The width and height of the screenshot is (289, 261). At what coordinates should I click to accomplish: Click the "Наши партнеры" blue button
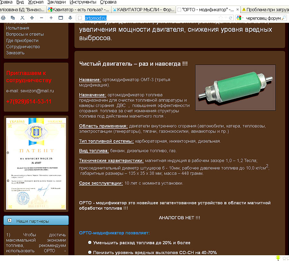pos(36,220)
